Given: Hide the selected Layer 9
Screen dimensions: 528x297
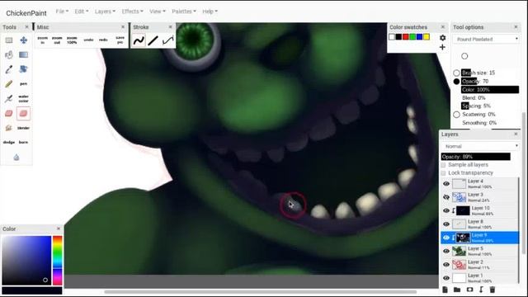Looking at the screenshot, I should tap(446, 238).
